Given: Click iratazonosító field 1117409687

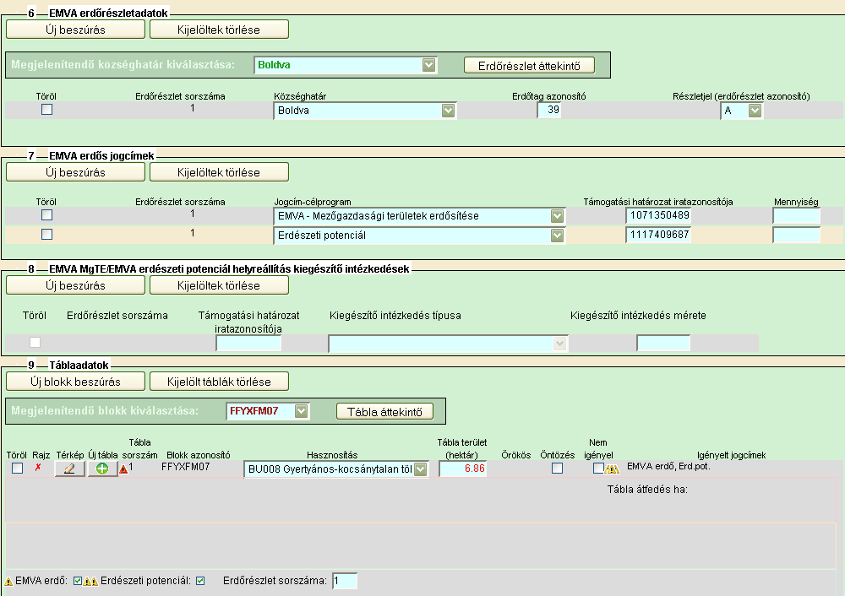Looking at the screenshot, I should [x=658, y=236].
